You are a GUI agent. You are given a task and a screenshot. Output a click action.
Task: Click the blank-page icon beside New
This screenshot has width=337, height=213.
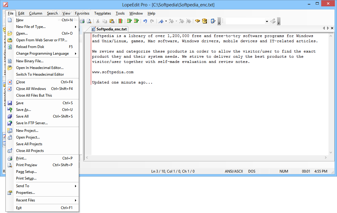click(10, 20)
